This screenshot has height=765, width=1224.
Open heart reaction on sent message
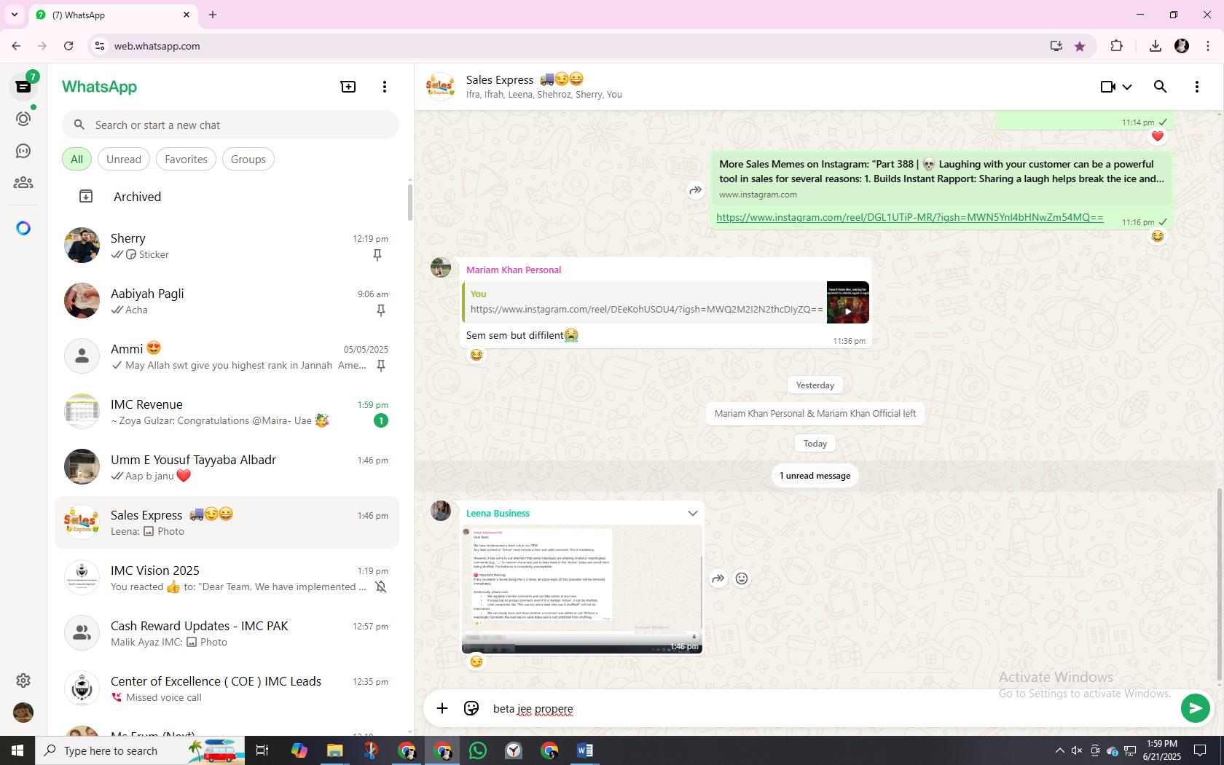[x=1158, y=136]
